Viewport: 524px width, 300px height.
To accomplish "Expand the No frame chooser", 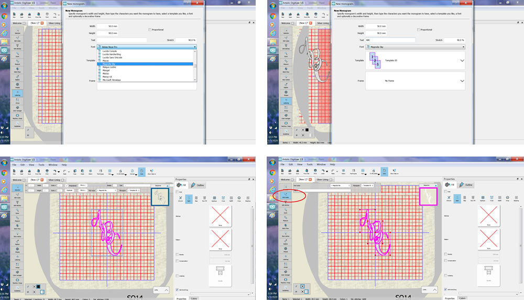I will click(462, 81).
